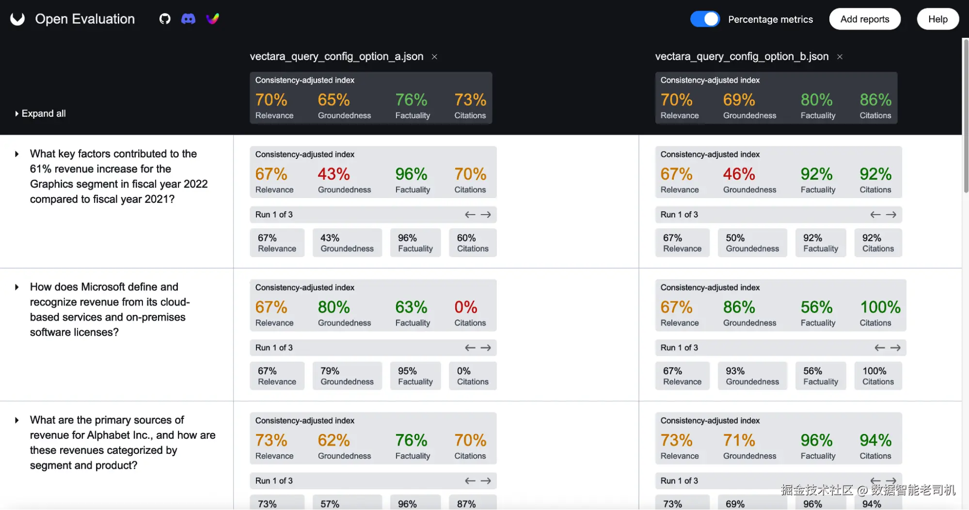Expand the Microsoft revenue recognition question
The image size is (969, 510).
(17, 287)
